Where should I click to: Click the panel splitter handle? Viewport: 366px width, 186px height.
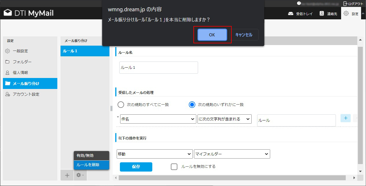point(111,108)
